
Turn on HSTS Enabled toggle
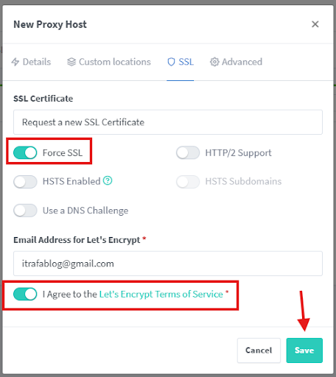(x=25, y=182)
